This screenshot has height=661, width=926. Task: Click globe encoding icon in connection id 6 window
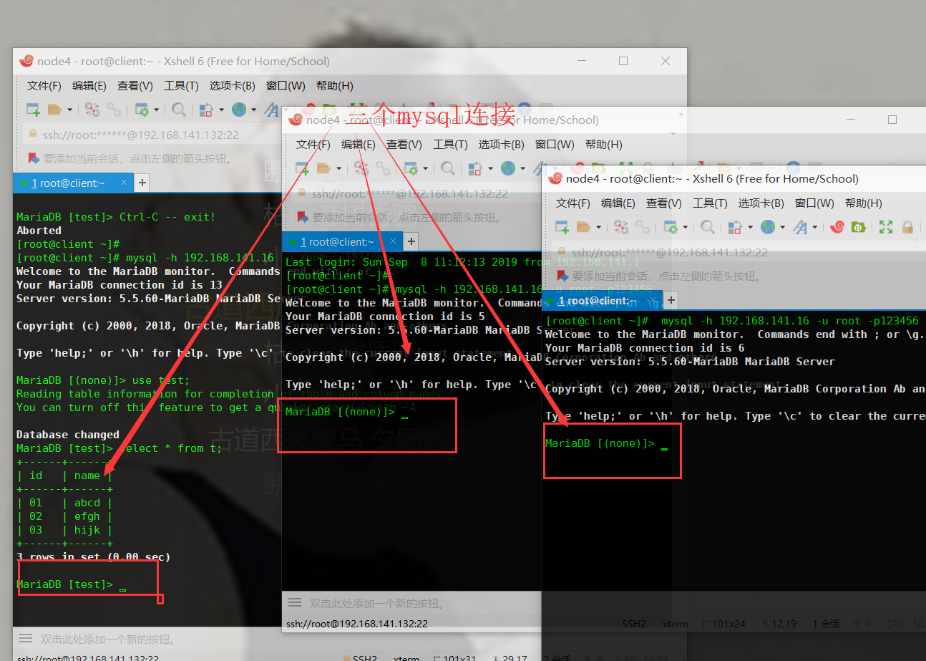pos(768,227)
